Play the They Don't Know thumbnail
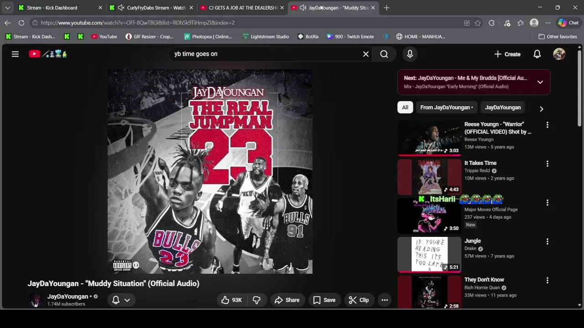 (429, 292)
